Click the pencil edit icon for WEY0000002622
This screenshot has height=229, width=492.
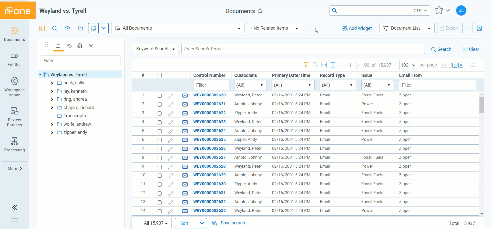tap(170, 113)
